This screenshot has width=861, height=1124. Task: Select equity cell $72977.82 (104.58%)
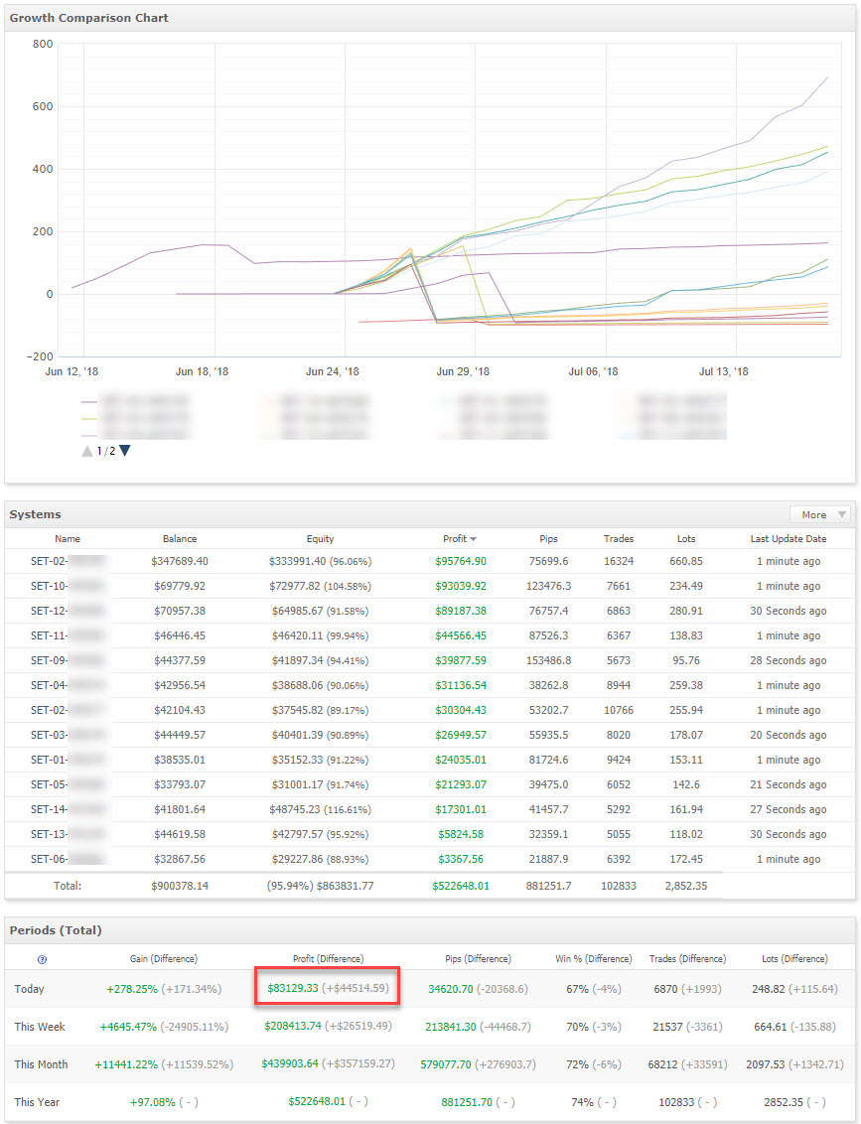320,586
